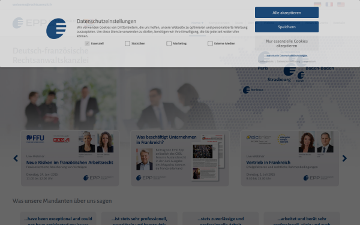360x225 pixels.
Task: Go to next carousel slide arrow
Action: coord(344,158)
